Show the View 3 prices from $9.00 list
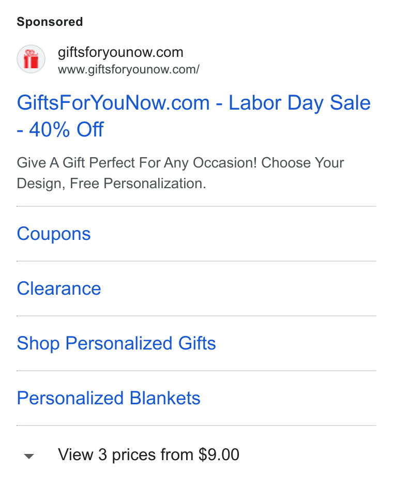 [x=148, y=454]
